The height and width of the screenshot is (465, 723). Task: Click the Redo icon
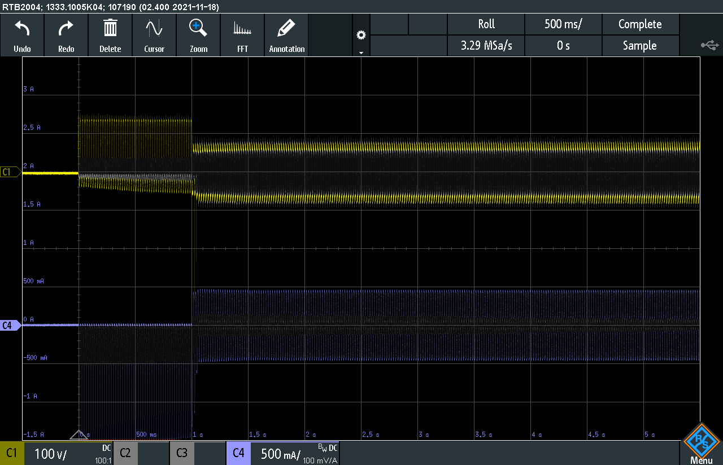66,35
